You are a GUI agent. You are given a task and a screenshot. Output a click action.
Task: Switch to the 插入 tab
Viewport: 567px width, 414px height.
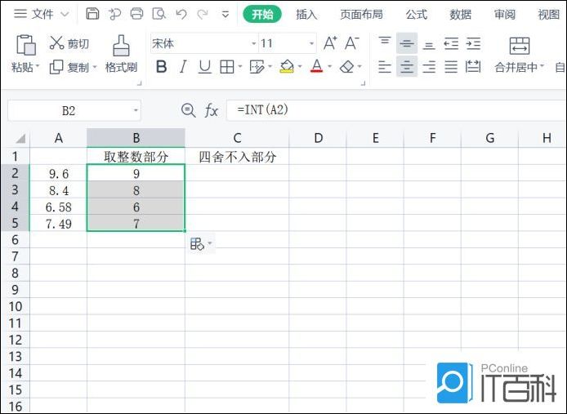(306, 15)
